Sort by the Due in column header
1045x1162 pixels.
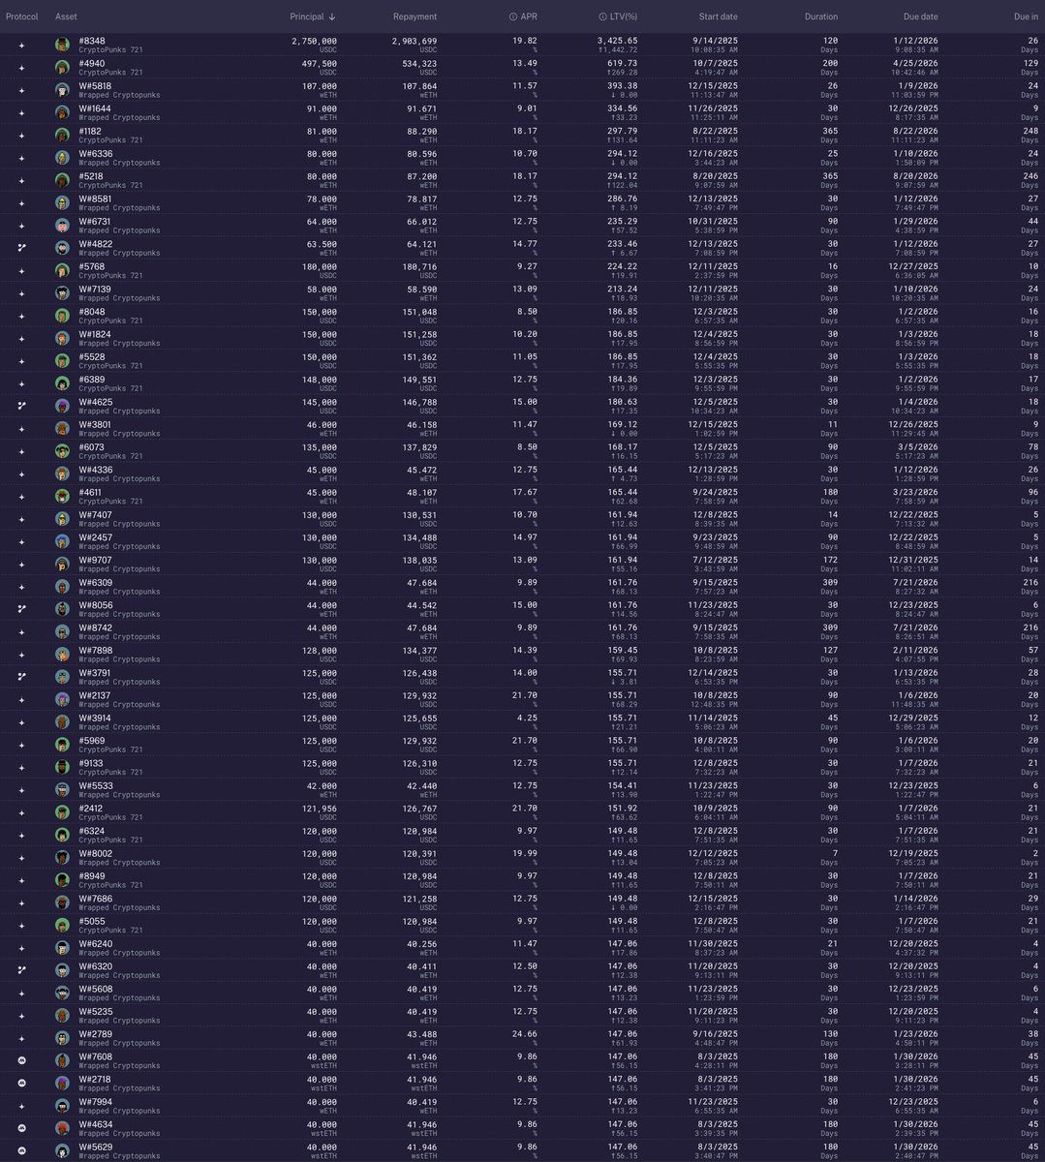tap(1026, 16)
